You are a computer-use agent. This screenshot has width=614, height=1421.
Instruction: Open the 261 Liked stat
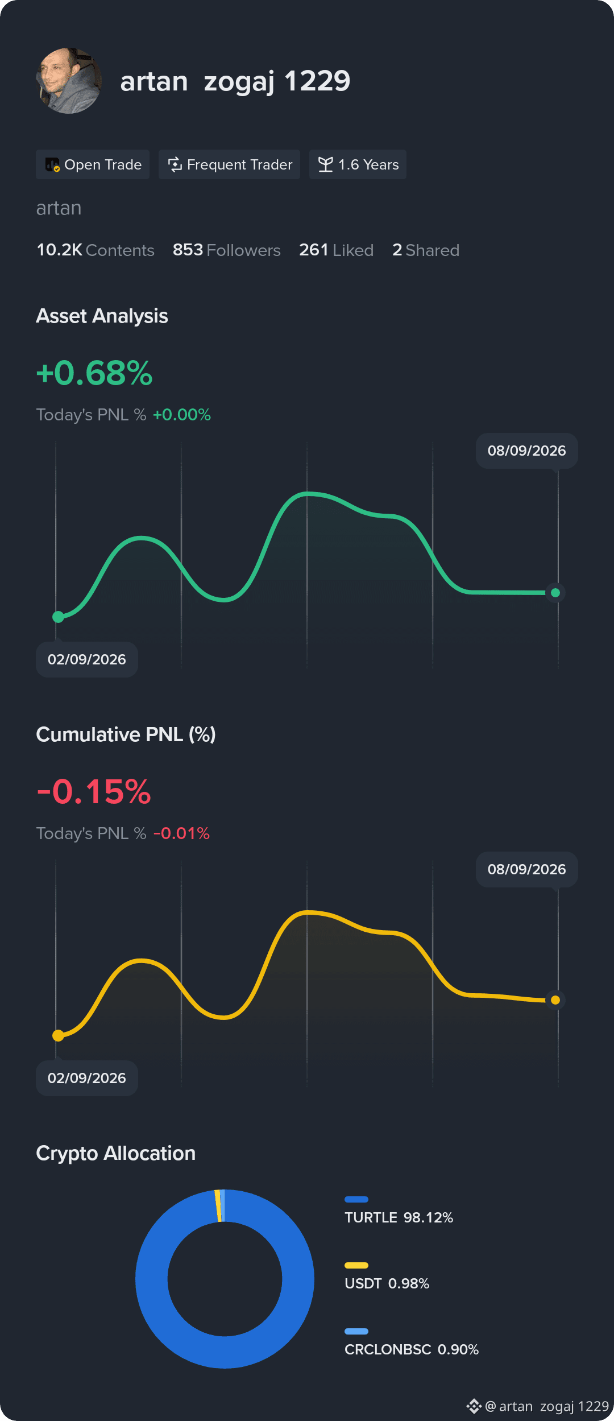(337, 250)
